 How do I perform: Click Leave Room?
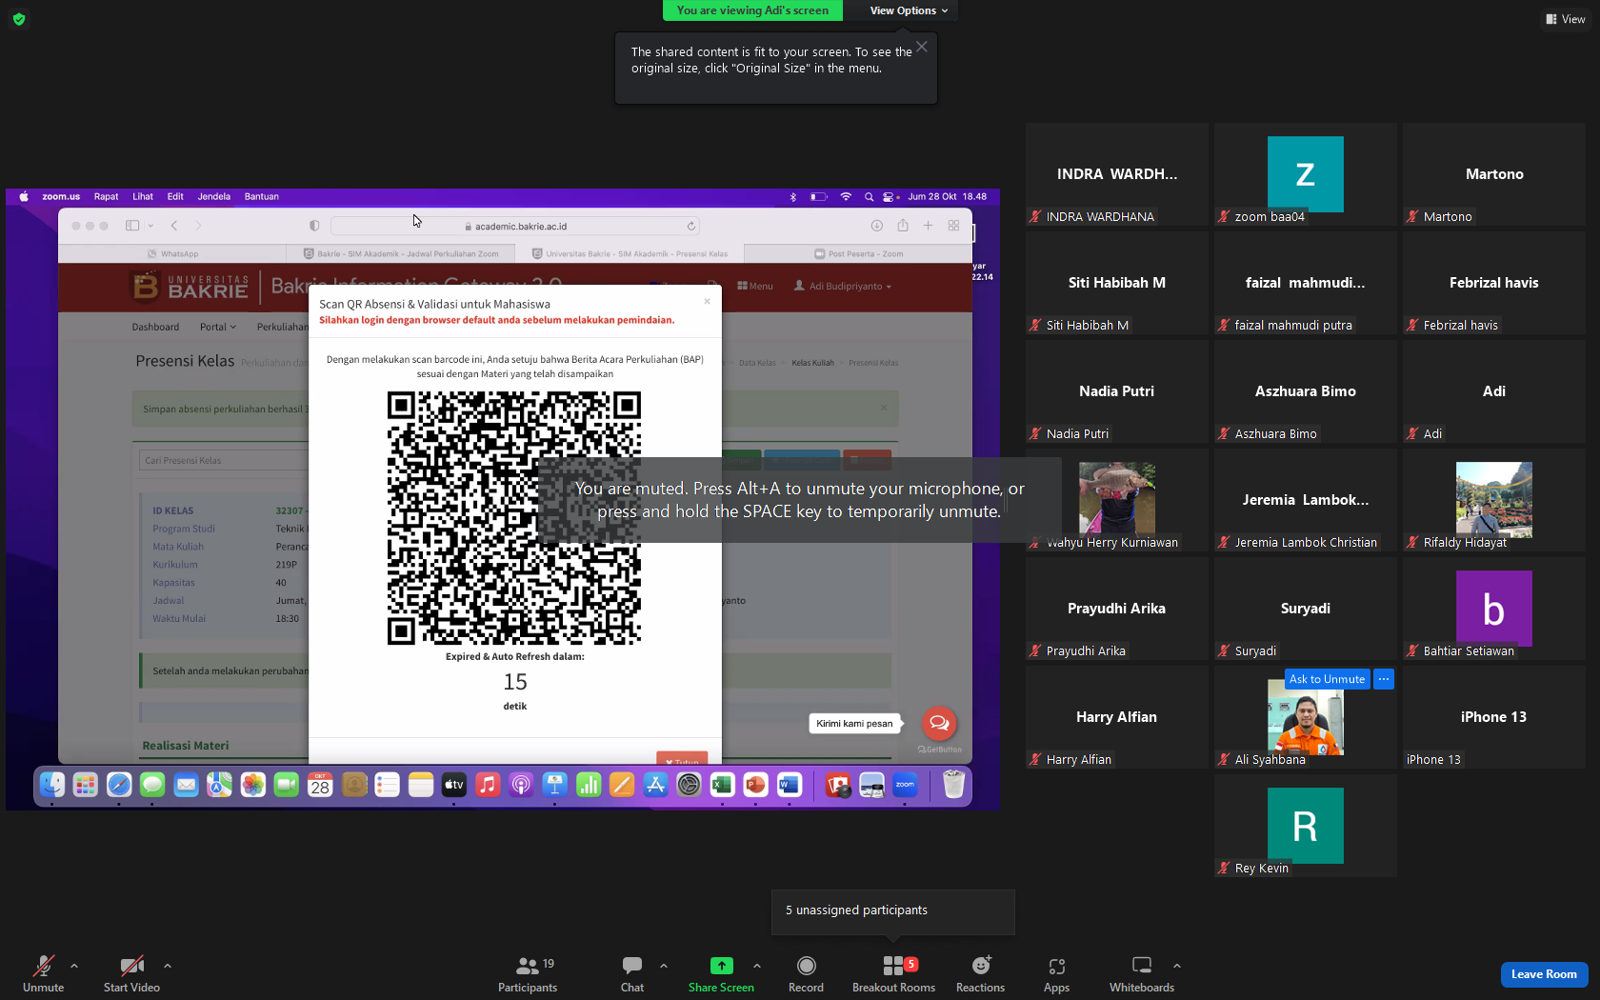1544,974
